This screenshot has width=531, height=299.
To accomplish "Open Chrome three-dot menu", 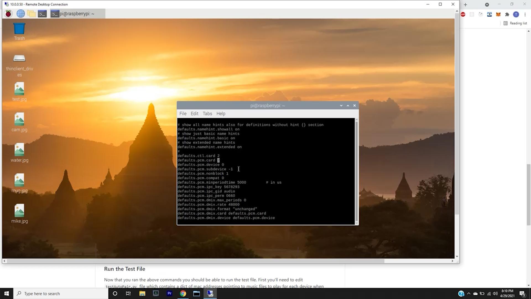I will [x=525, y=14].
